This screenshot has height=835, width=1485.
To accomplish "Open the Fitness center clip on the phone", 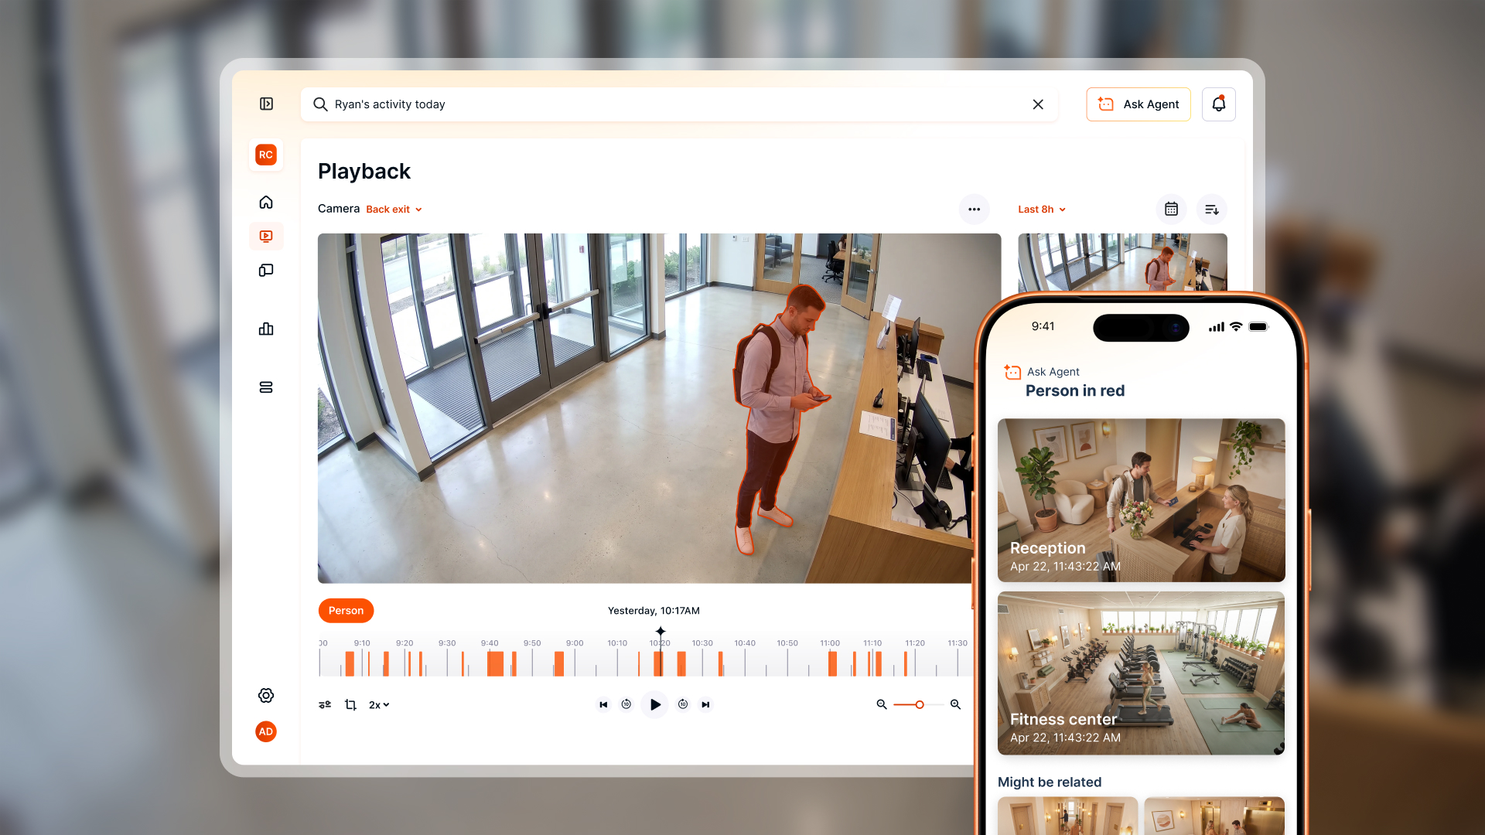I will [1142, 673].
